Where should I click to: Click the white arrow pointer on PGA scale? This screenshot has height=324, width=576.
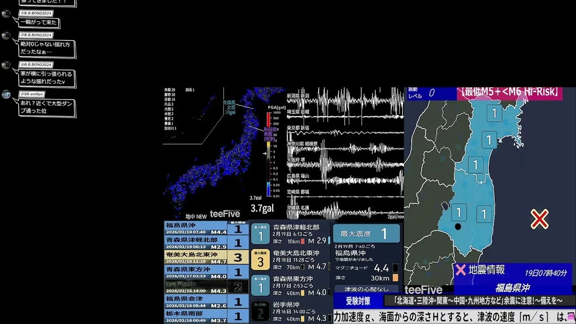(265, 153)
